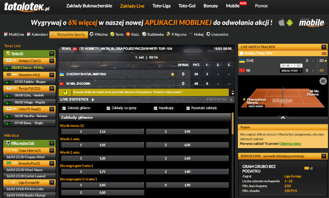Collapse the Tenis (6) live section

52,54
